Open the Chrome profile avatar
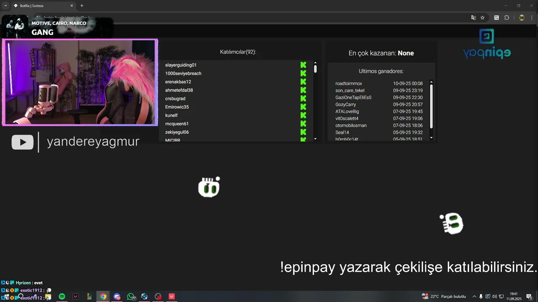The width and height of the screenshot is (538, 302). (522, 18)
